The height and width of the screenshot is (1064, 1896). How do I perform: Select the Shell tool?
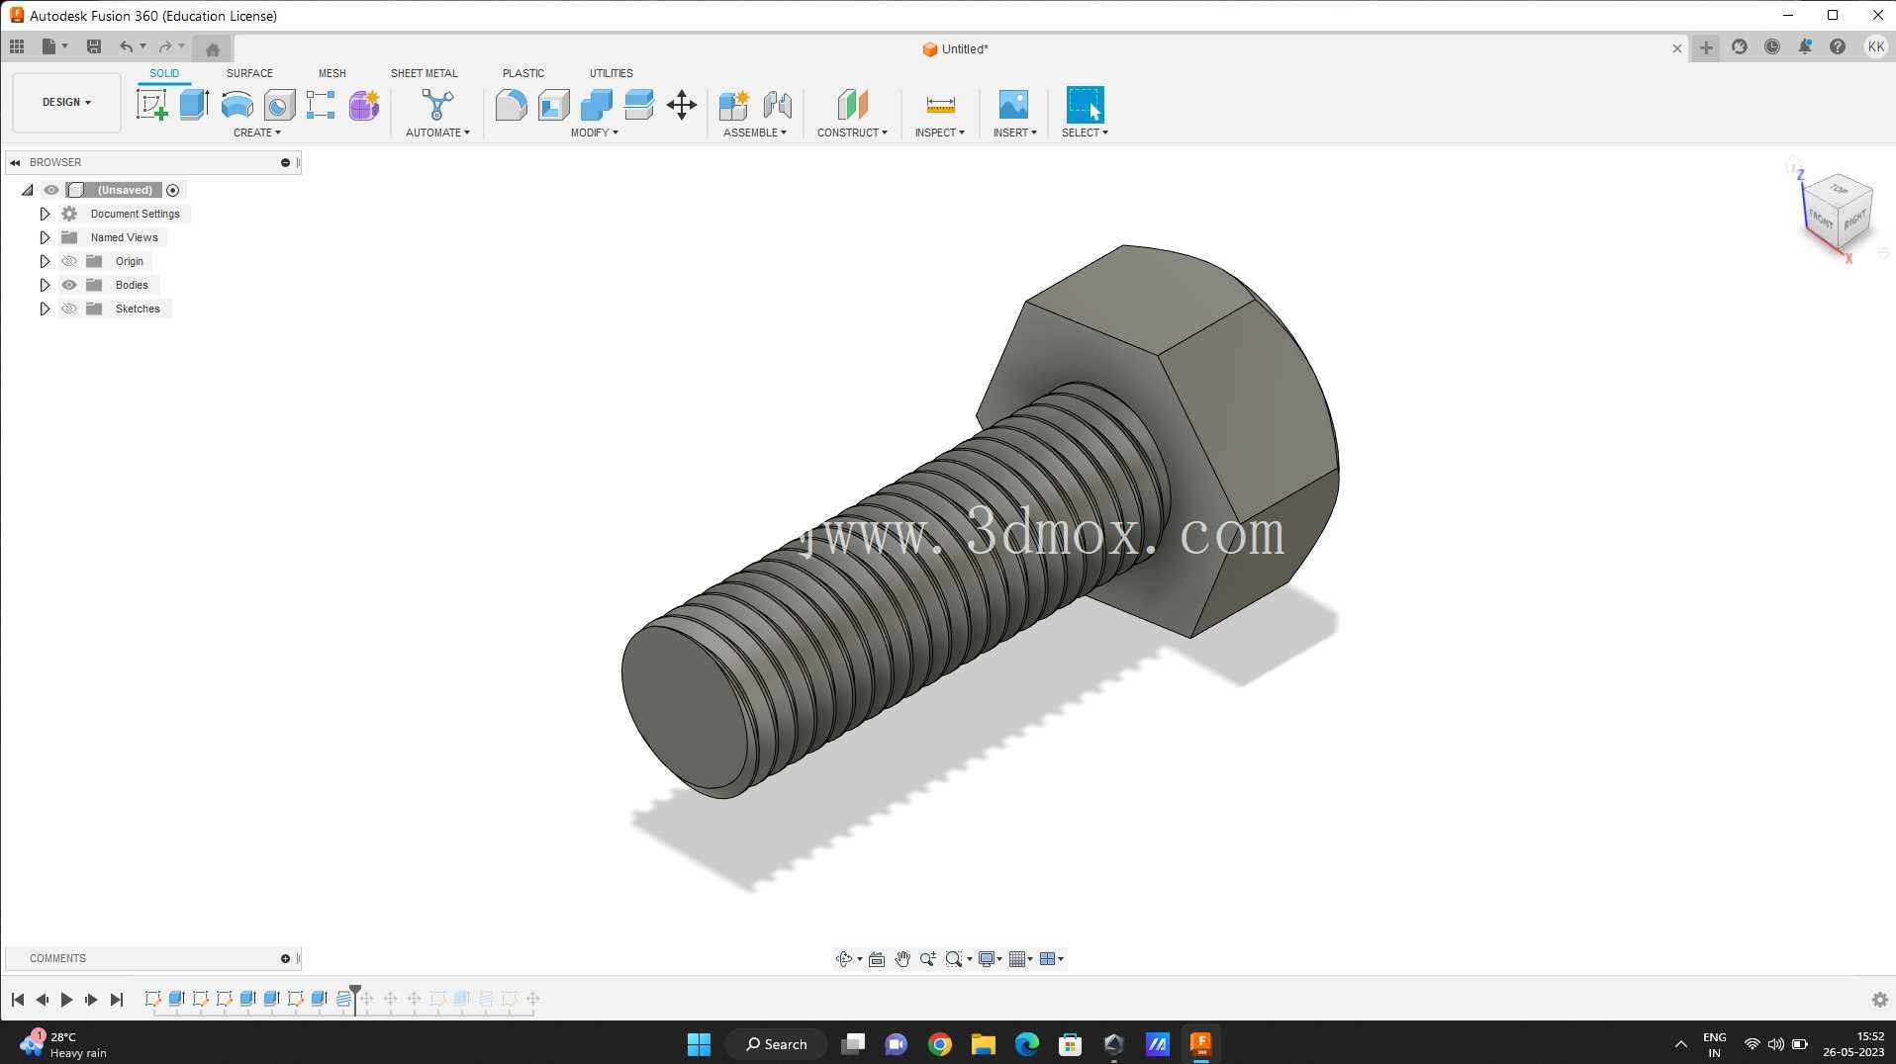coord(554,105)
